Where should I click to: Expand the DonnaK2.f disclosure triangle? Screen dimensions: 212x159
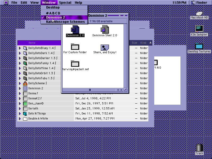(20, 98)
